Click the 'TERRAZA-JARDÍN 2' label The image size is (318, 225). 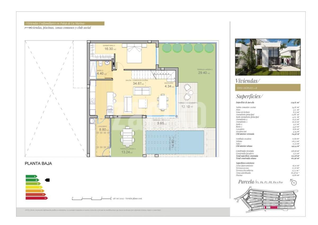(x=205, y=70)
